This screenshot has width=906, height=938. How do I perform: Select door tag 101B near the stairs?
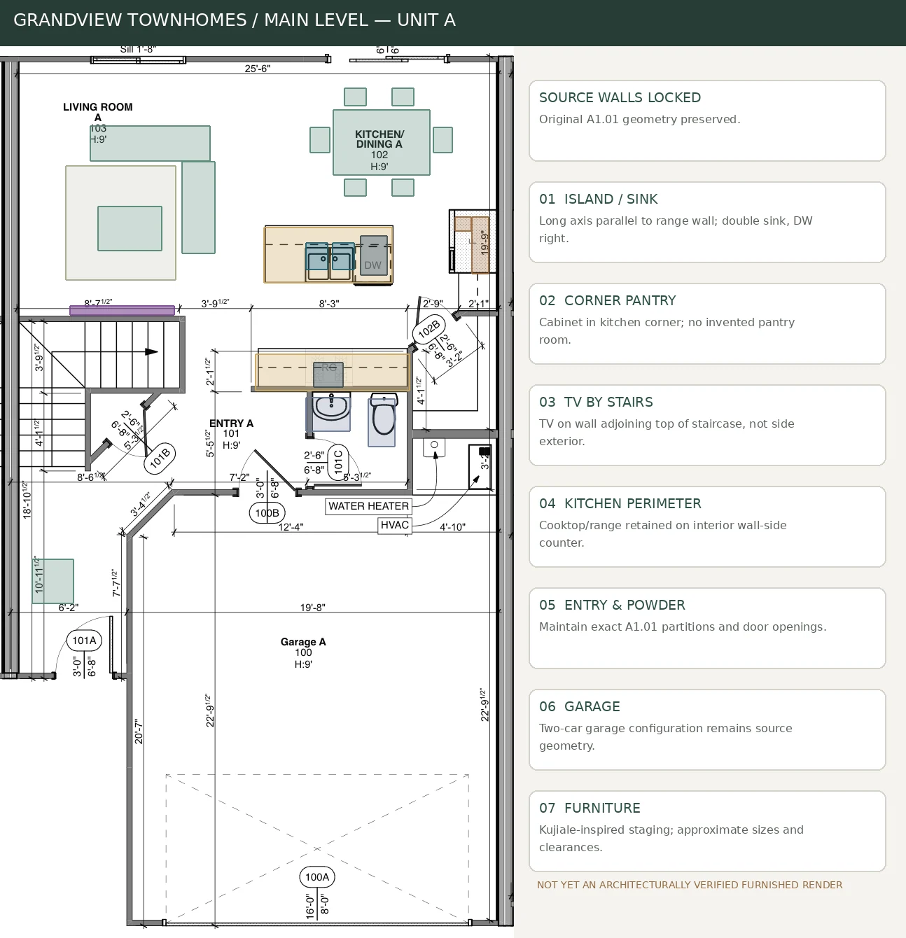point(160,458)
